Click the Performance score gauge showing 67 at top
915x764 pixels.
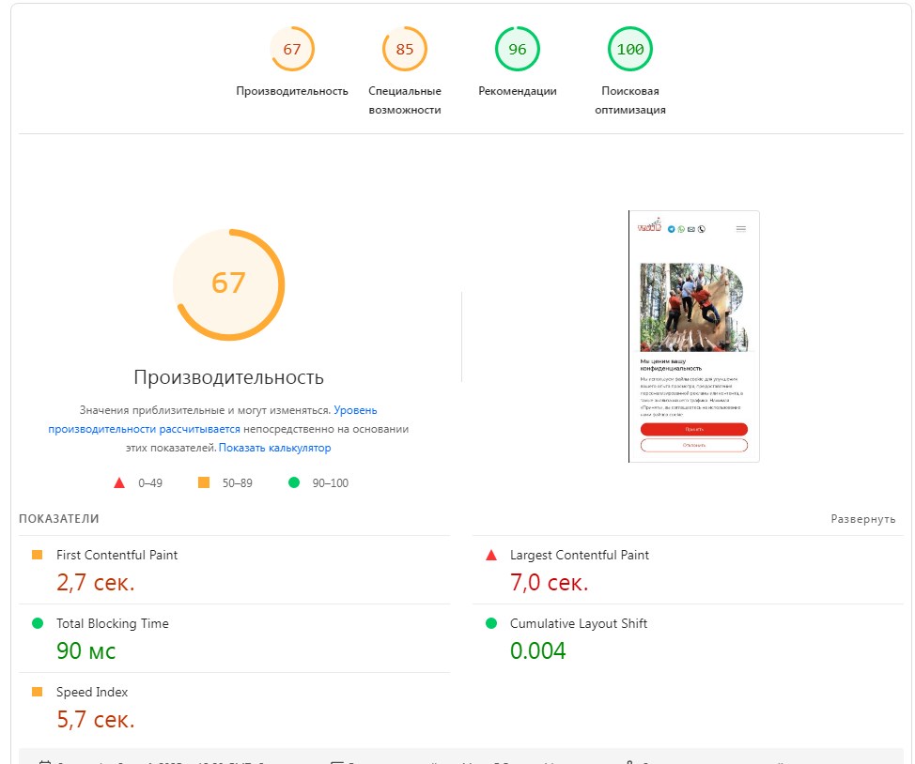pos(292,50)
